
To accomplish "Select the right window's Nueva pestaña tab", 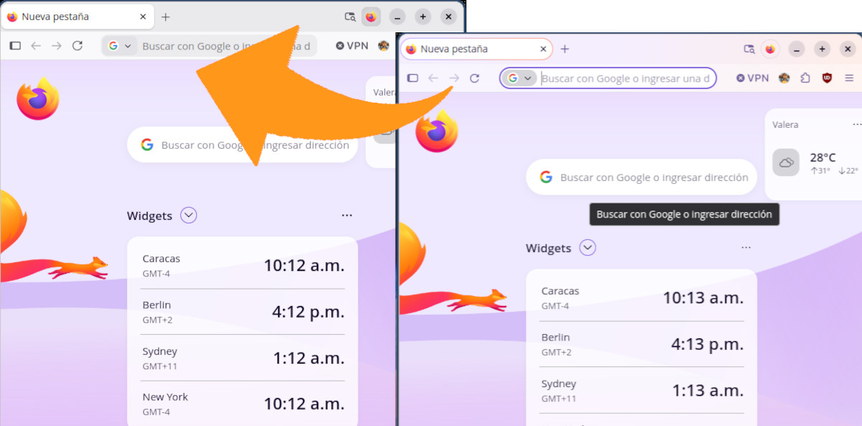I will (x=476, y=49).
